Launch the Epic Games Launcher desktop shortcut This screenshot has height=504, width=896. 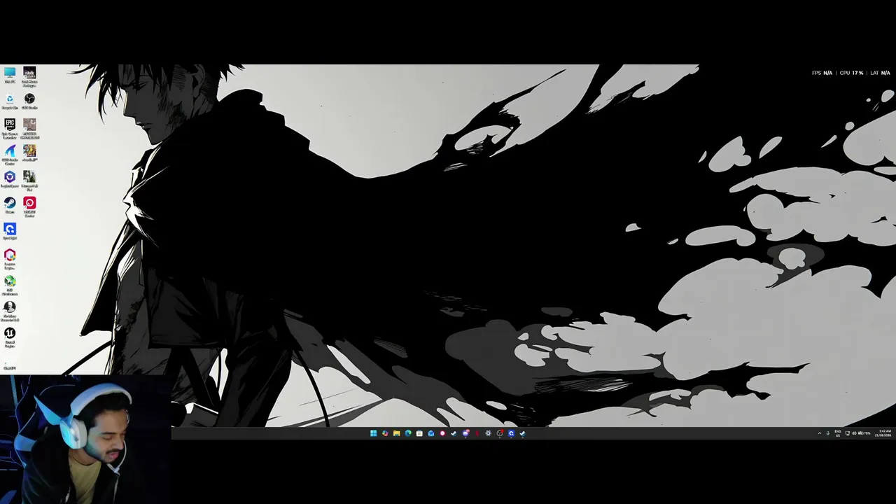[x=10, y=127]
